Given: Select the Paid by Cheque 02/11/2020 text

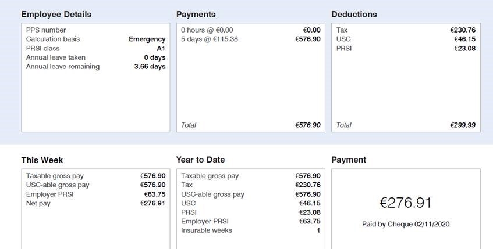Looking at the screenshot, I should pyautogui.click(x=406, y=224).
